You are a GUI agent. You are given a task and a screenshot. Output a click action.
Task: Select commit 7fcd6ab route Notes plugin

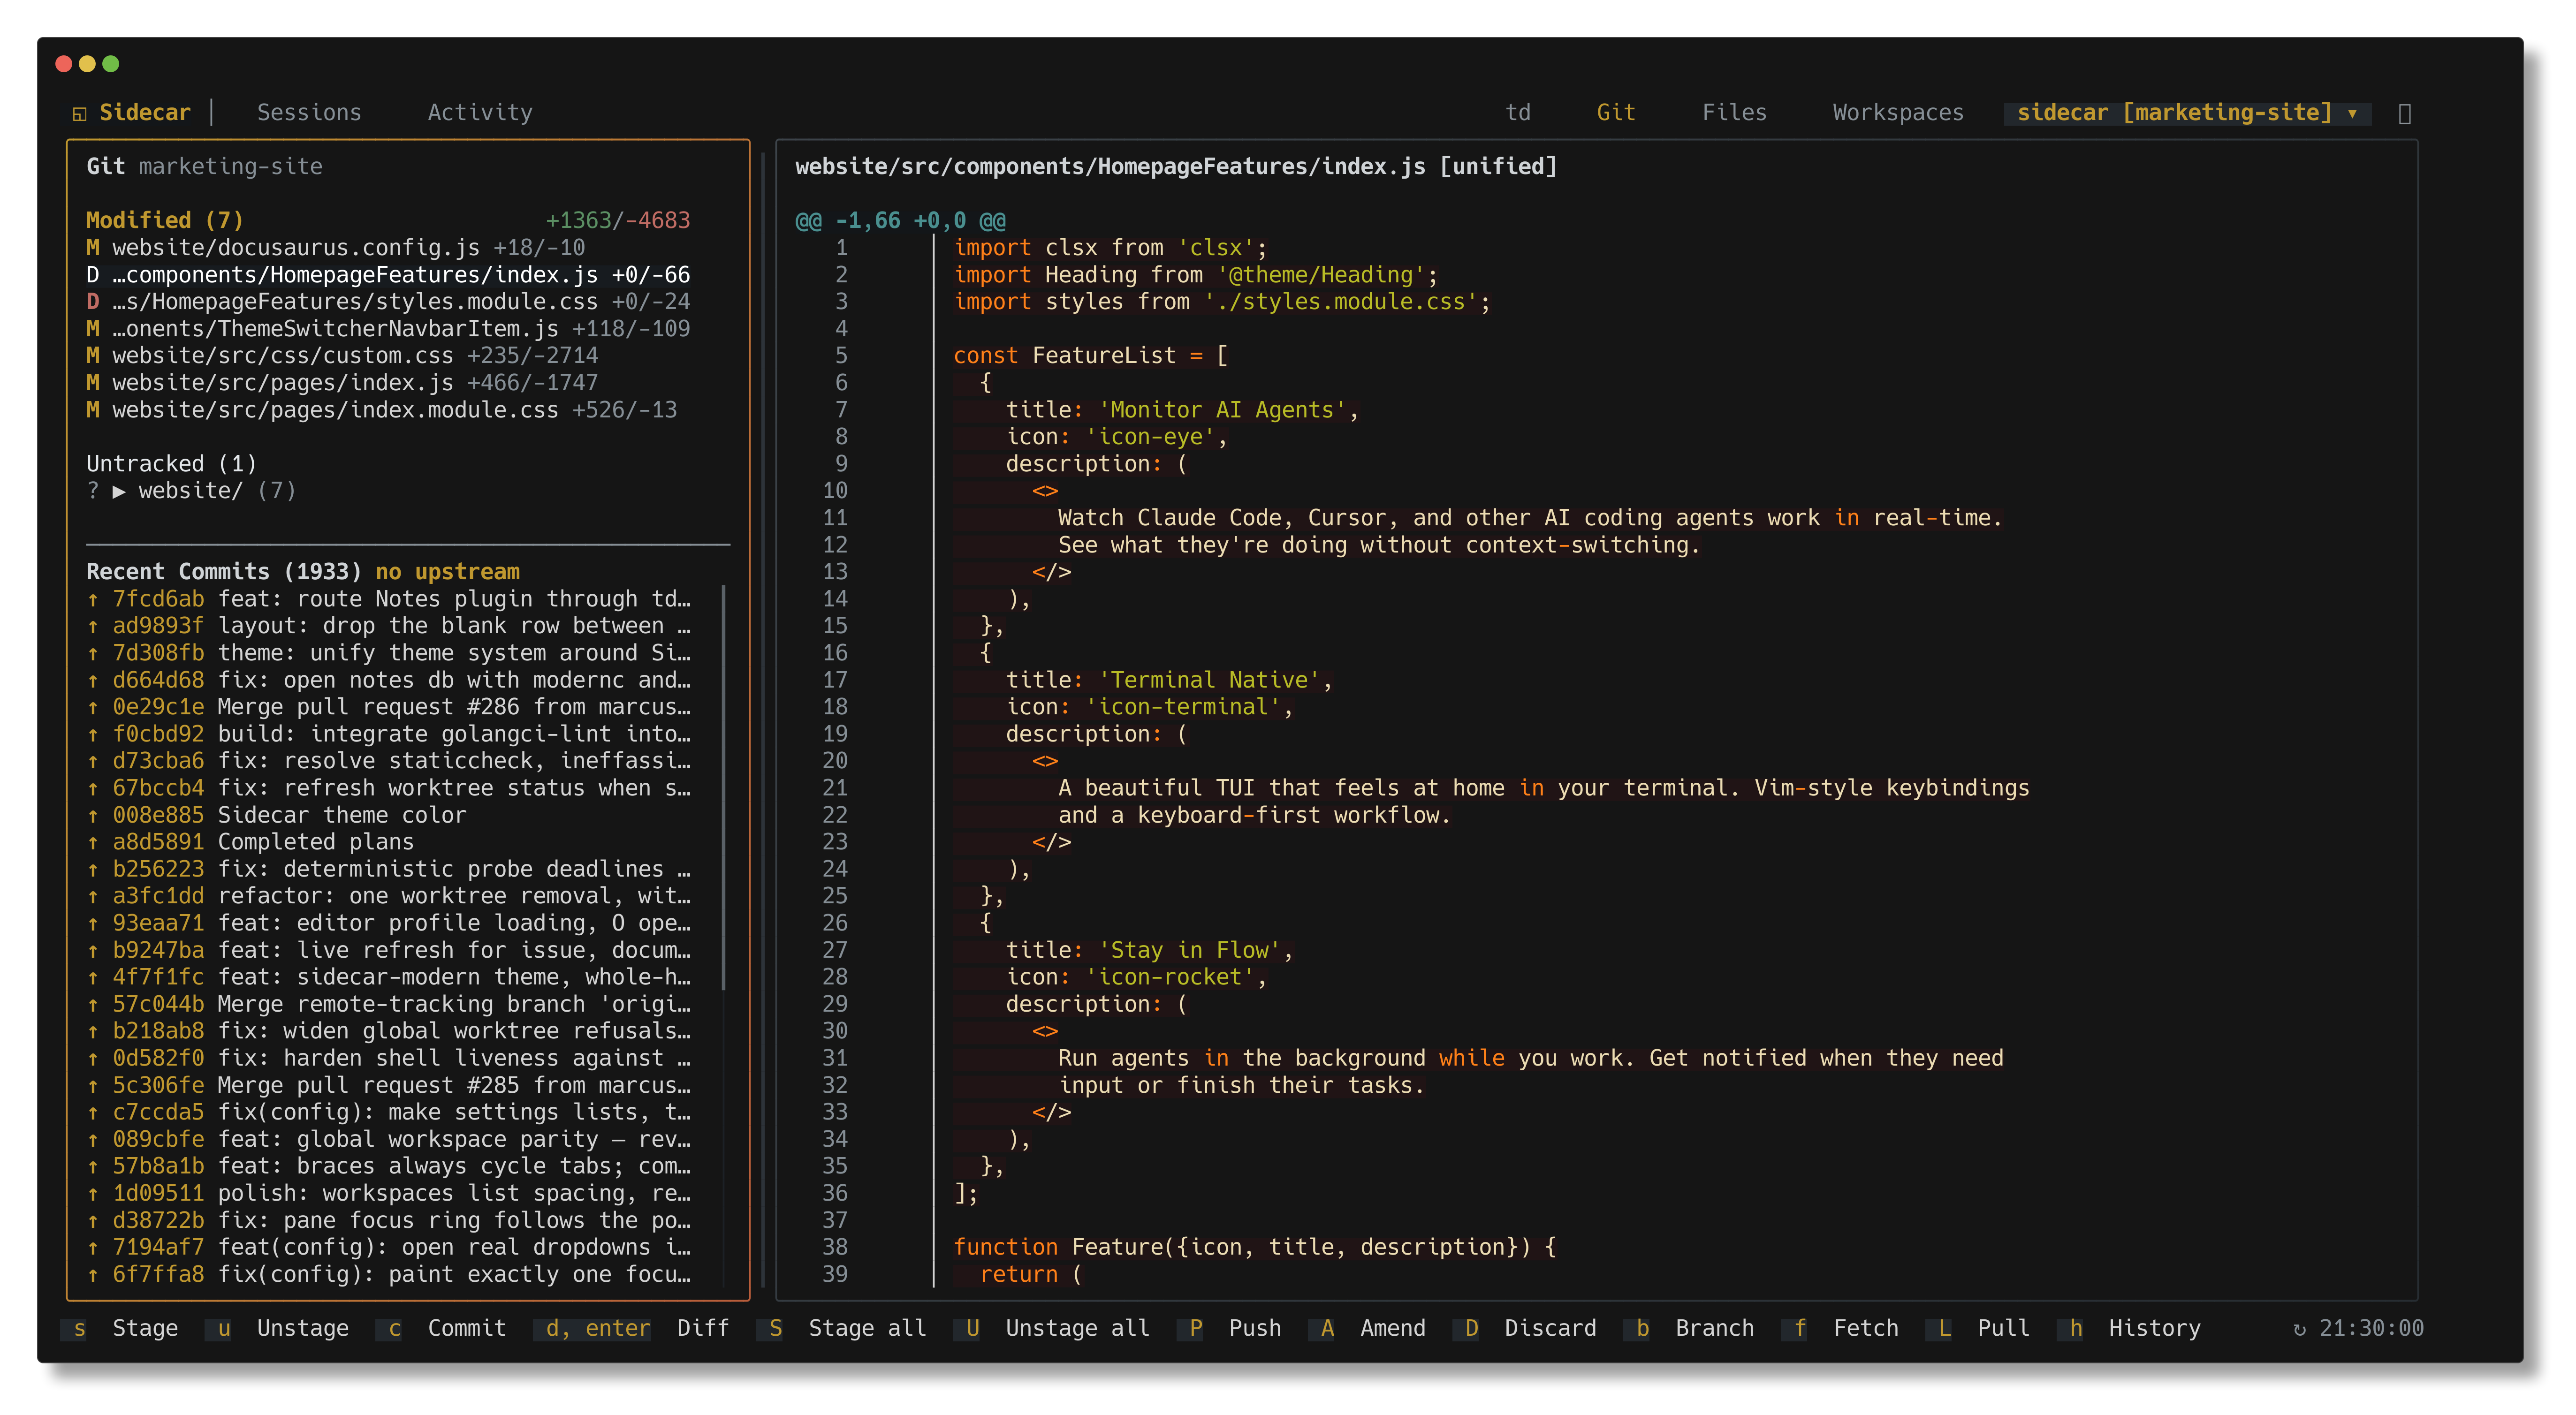point(389,598)
